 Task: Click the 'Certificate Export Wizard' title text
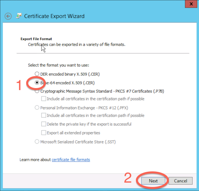(54, 16)
